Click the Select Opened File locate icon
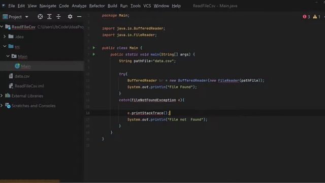The image size is (325, 183). click(40, 17)
